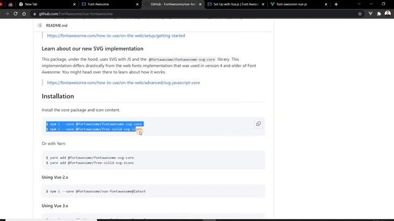Close the Font Awesome tab
The image size is (394, 221).
click(137, 4)
